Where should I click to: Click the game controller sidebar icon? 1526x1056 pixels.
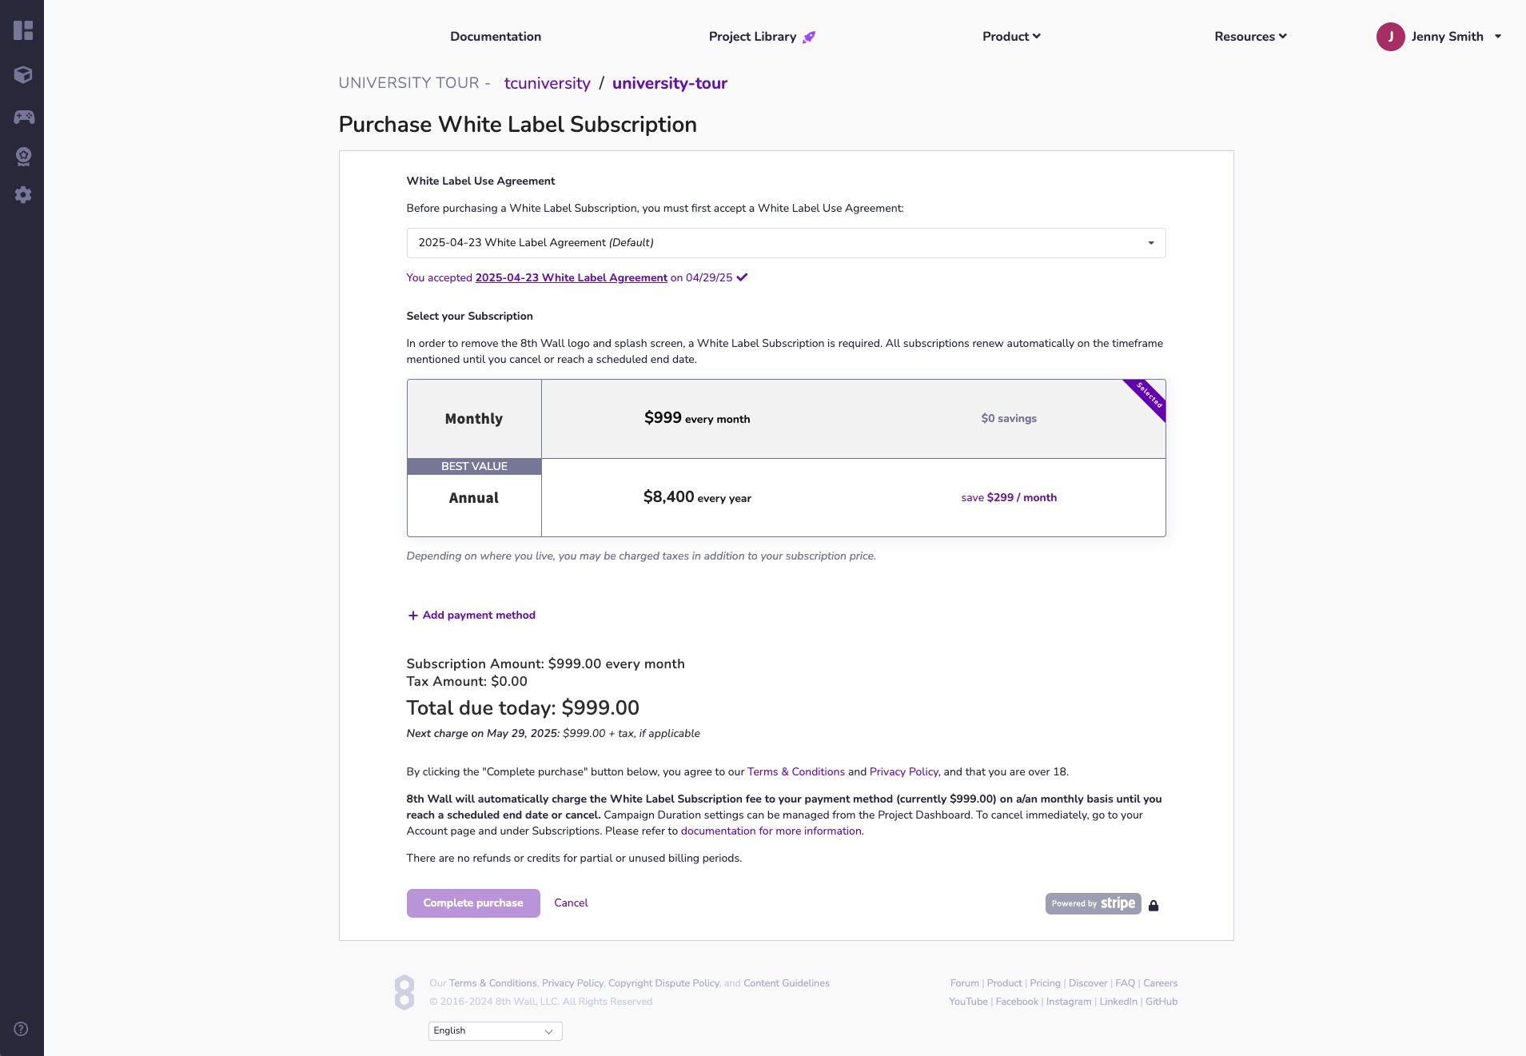23,117
